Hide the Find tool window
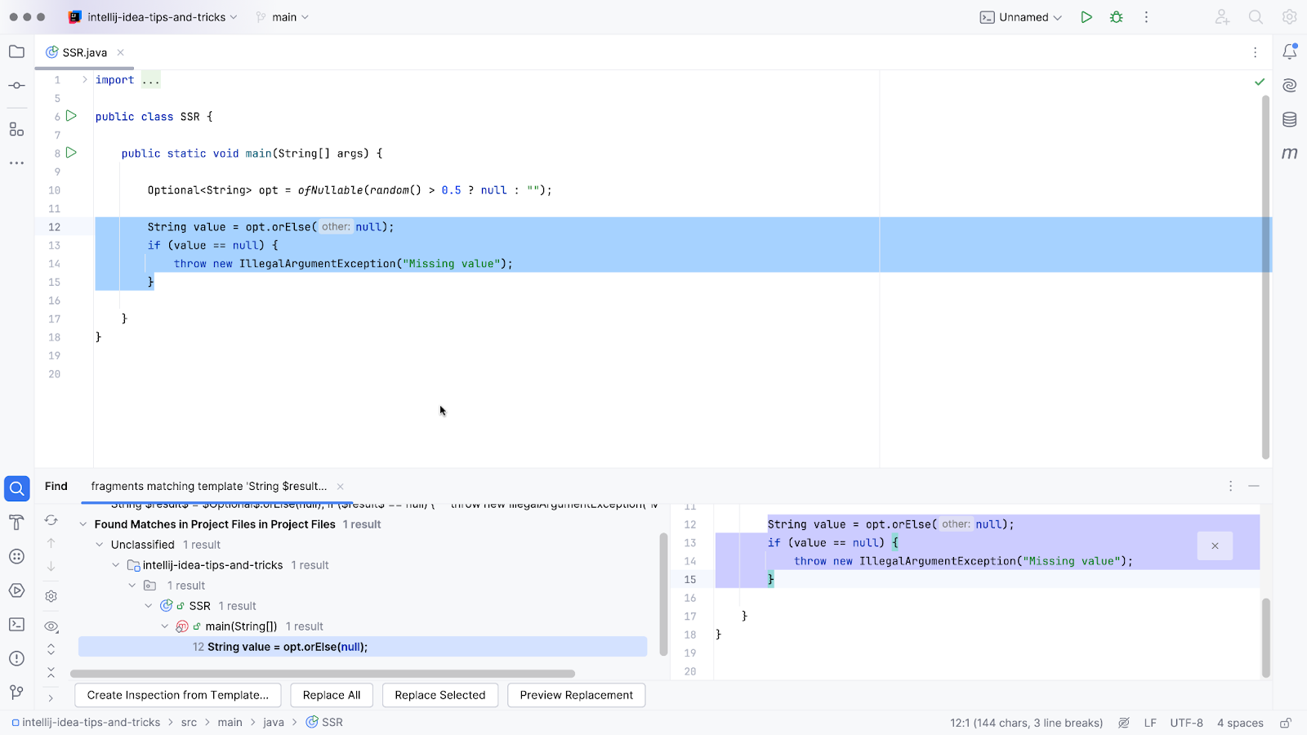This screenshot has width=1307, height=735. tap(1254, 486)
